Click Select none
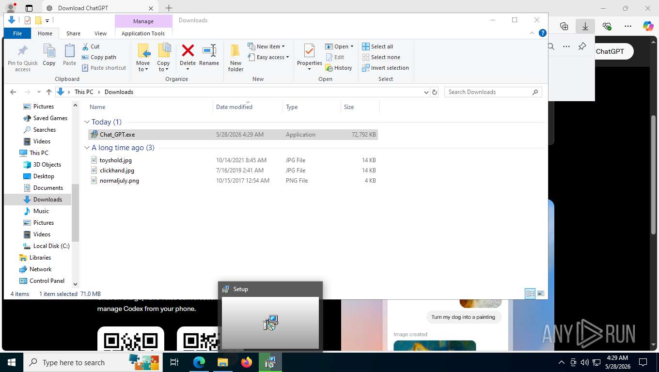The width and height of the screenshot is (659, 372). click(381, 57)
